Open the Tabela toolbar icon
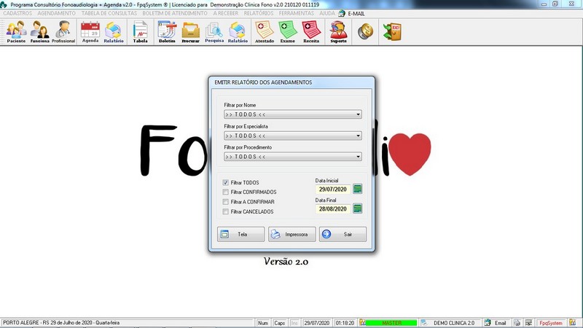 click(140, 32)
